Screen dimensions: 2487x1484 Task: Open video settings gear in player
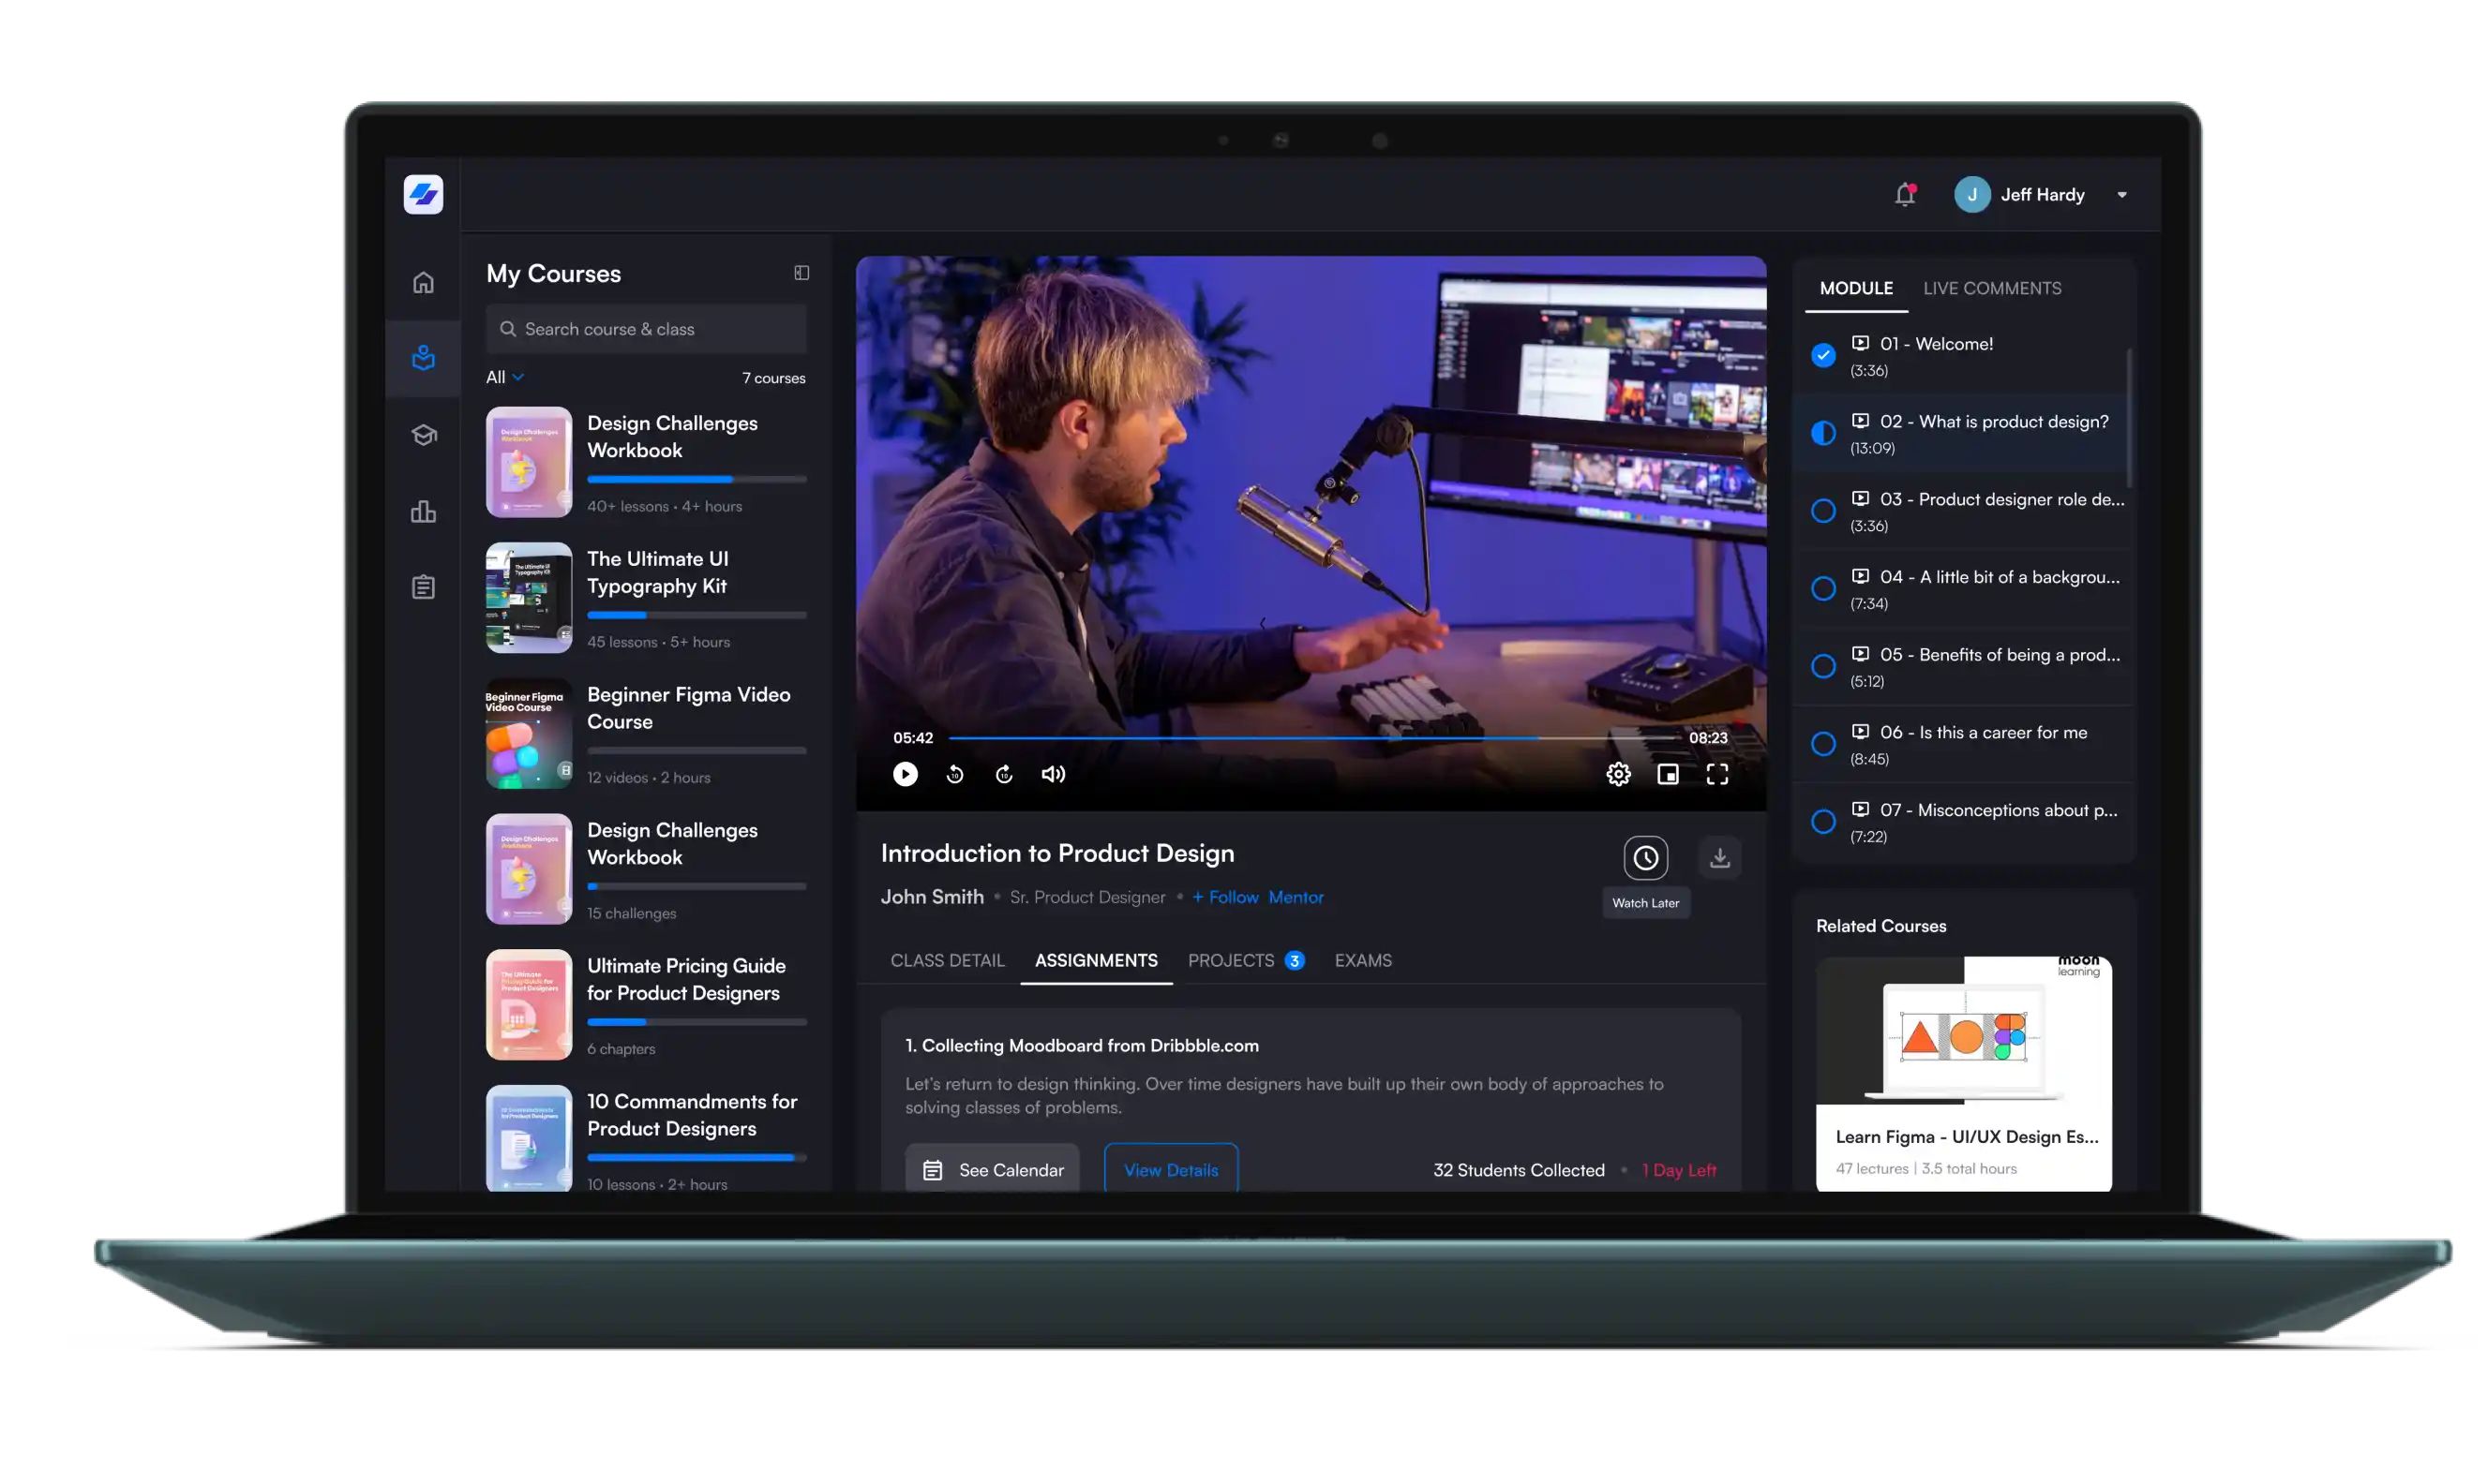pyautogui.click(x=1618, y=773)
